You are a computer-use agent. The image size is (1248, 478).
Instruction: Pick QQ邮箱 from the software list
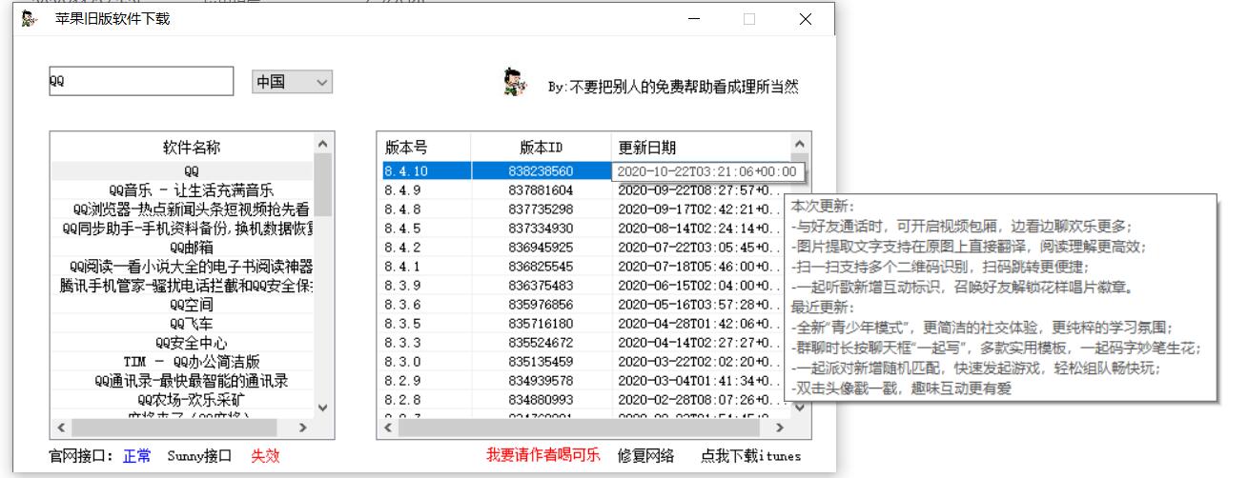(182, 247)
